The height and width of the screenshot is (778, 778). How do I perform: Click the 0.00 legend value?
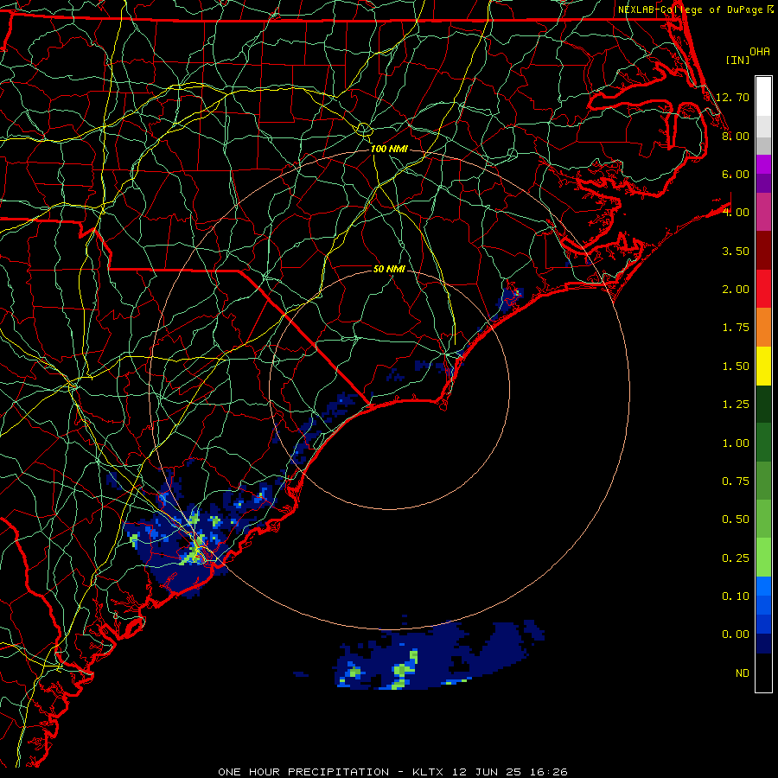point(736,635)
